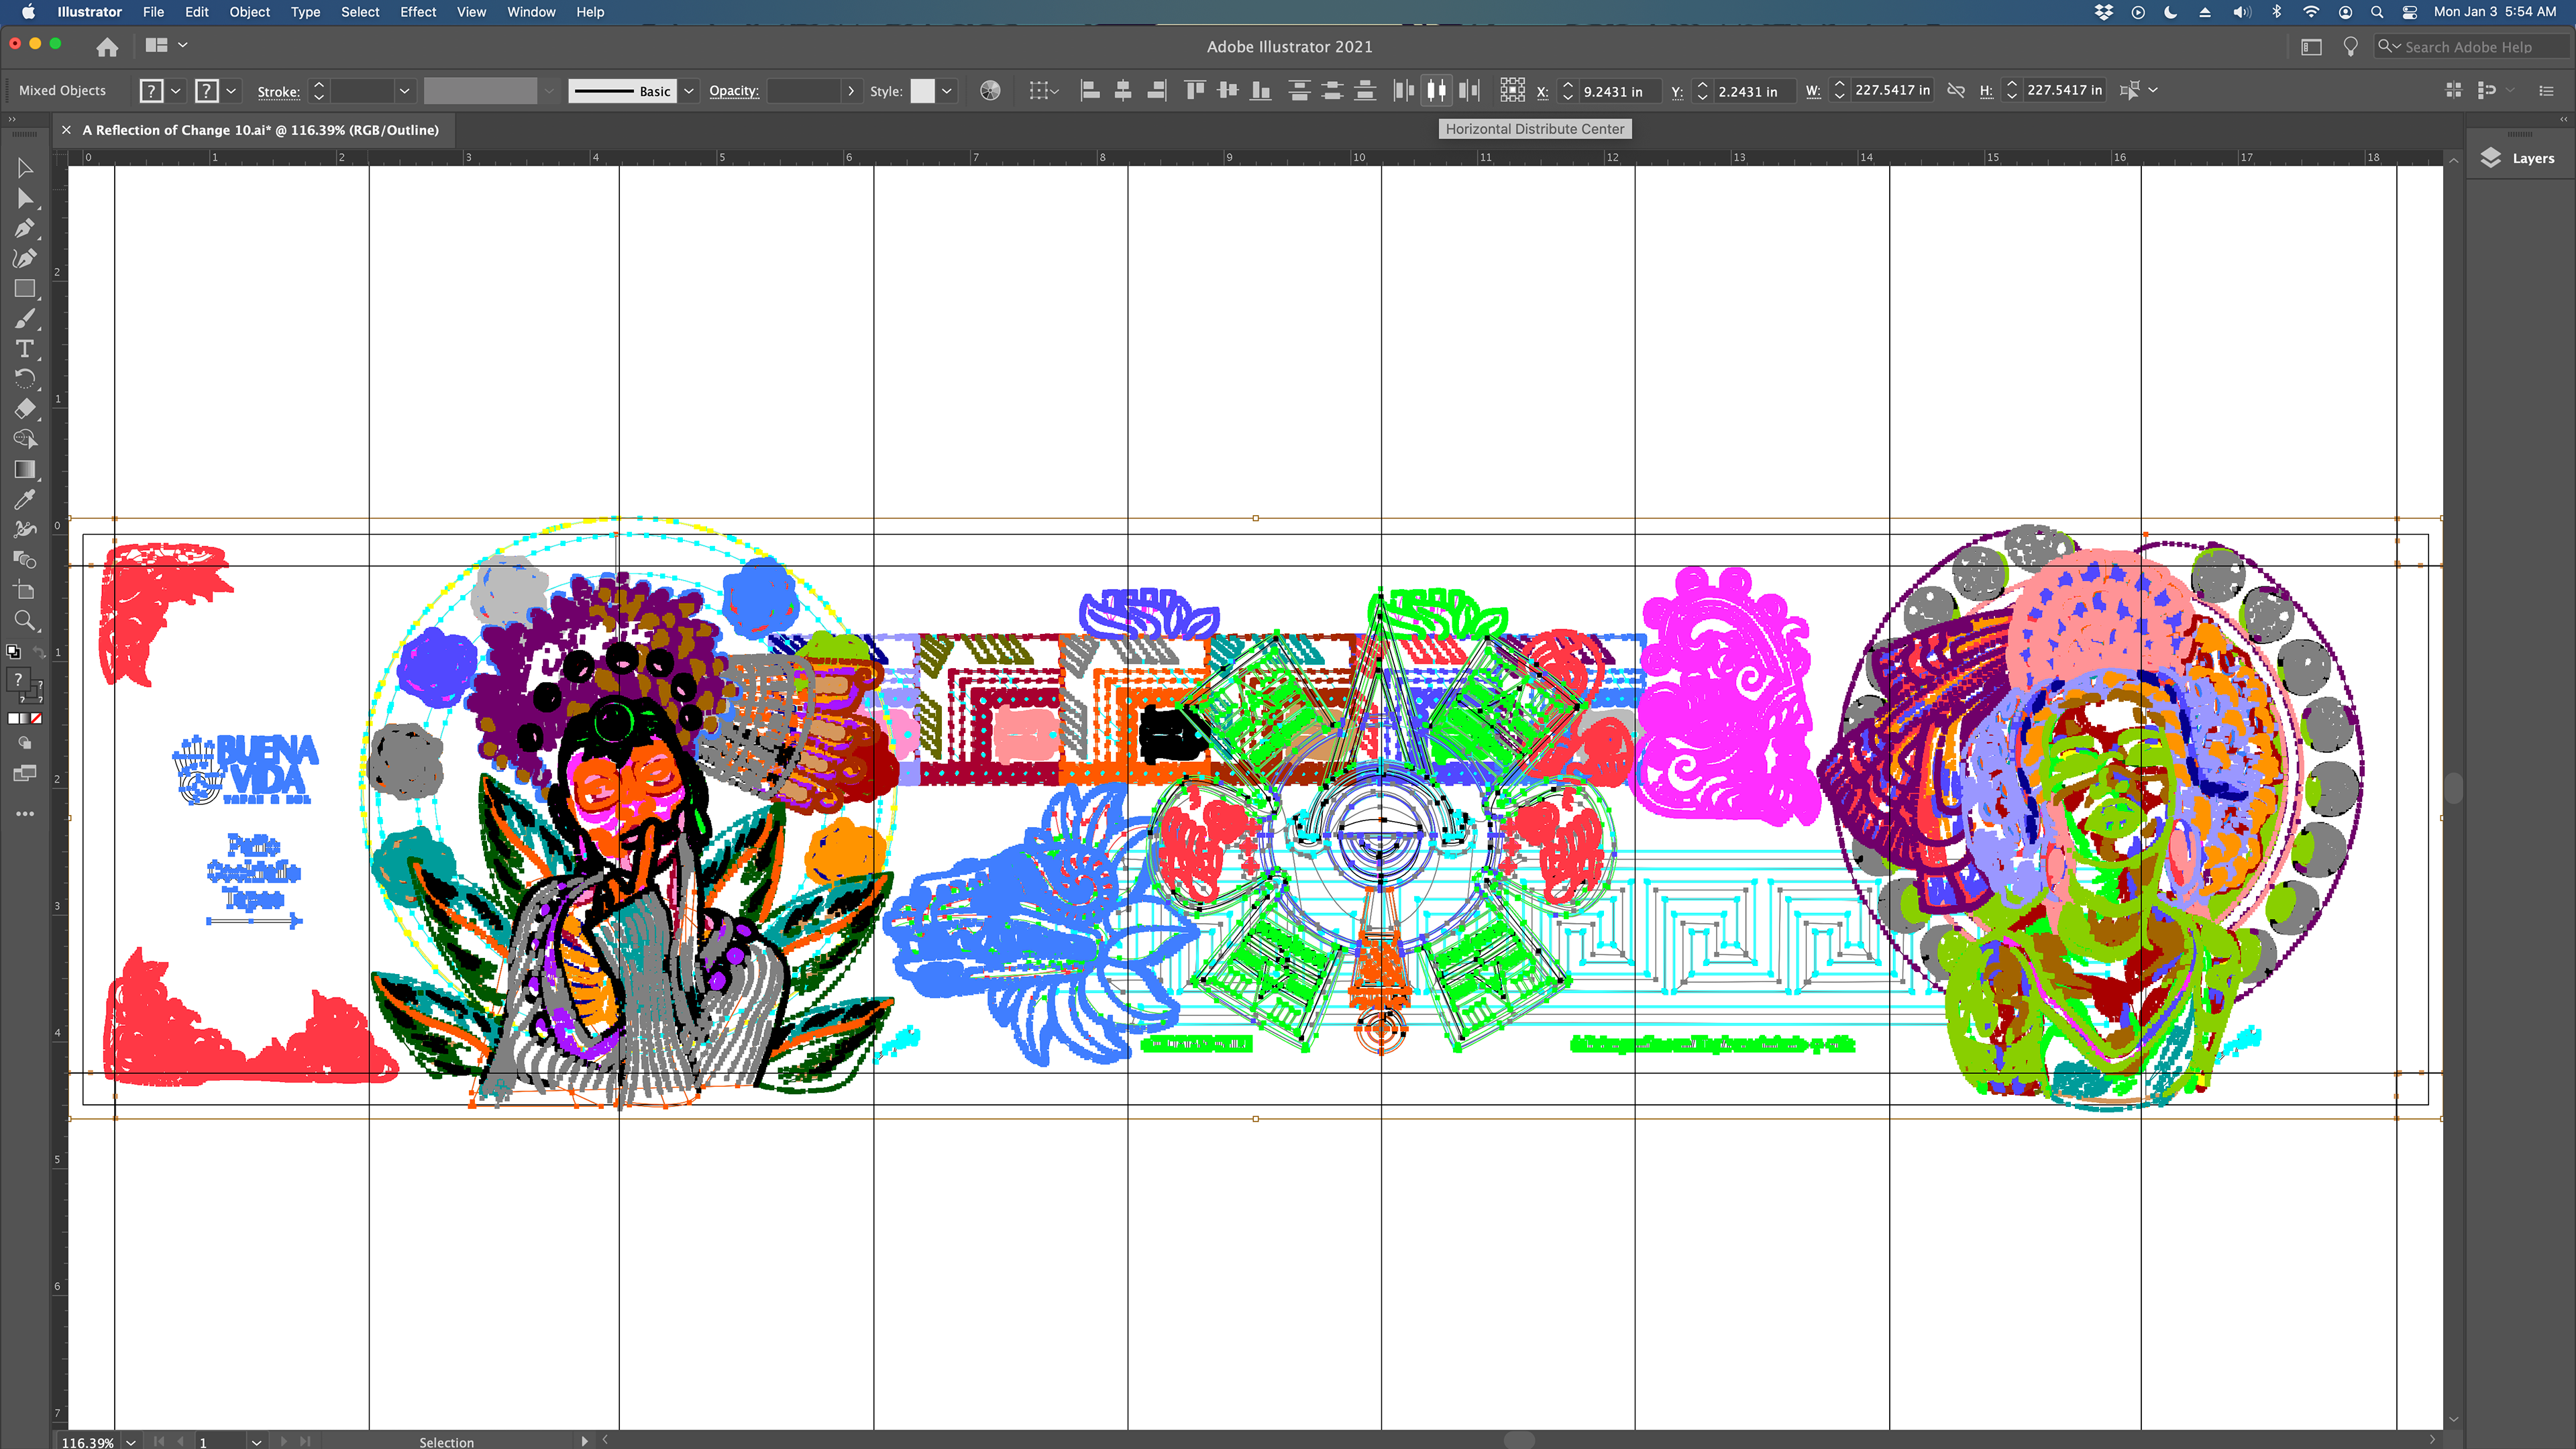Toggle constrain width and height proportions
Viewport: 2576px width, 1449px height.
click(1956, 90)
